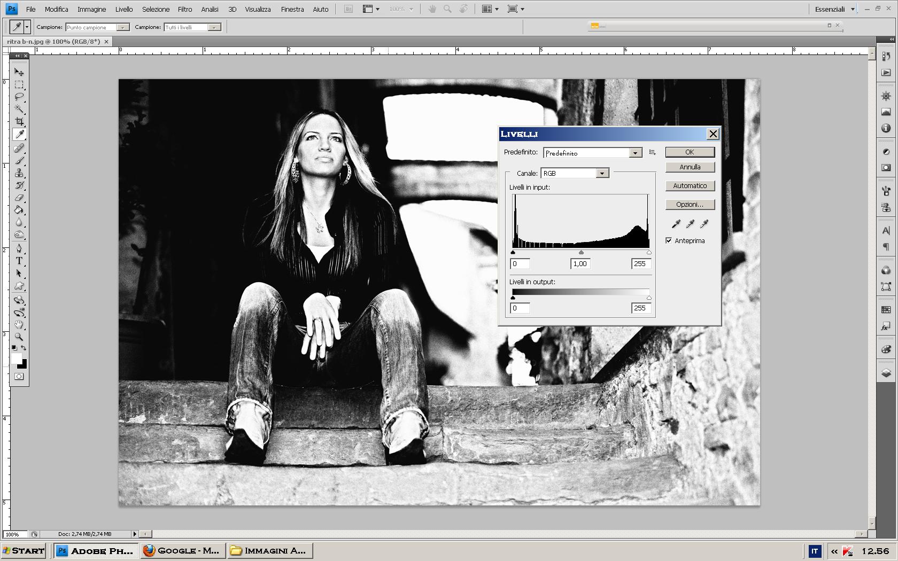Open the Layers panel icon
Screen dimensions: 898x561
(x=886, y=373)
